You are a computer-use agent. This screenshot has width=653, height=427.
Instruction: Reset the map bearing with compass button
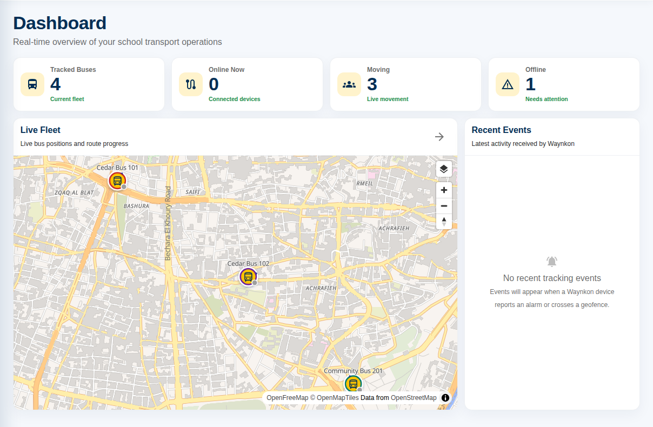coord(444,222)
